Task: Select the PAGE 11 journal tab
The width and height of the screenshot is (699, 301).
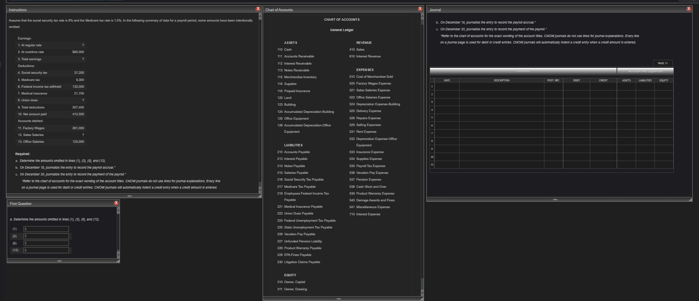Action: click(663, 63)
